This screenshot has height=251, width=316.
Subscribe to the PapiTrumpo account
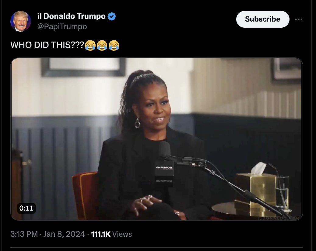point(263,19)
